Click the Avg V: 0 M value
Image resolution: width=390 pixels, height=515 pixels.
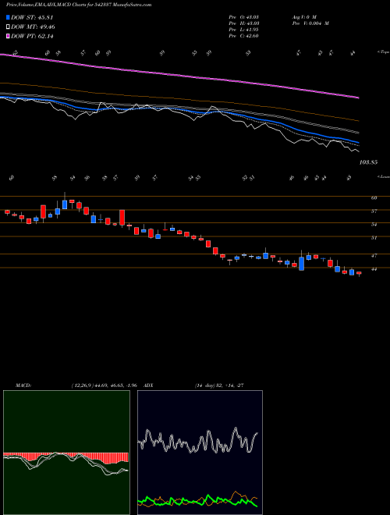pyautogui.click(x=303, y=17)
